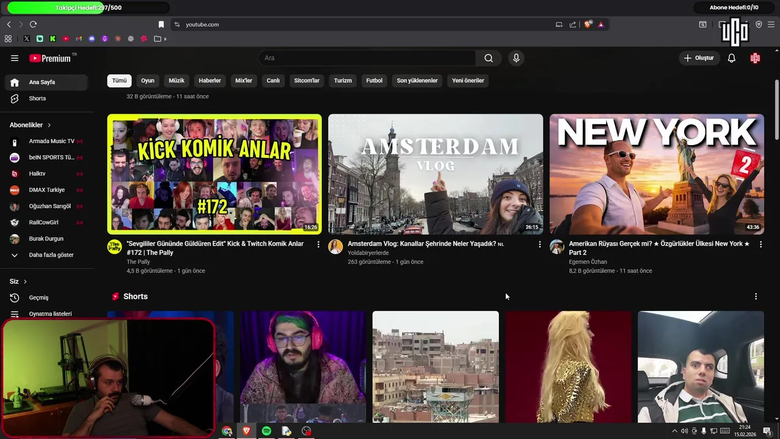Open the Kick bookmark icon
780x439 pixels.
(x=53, y=38)
